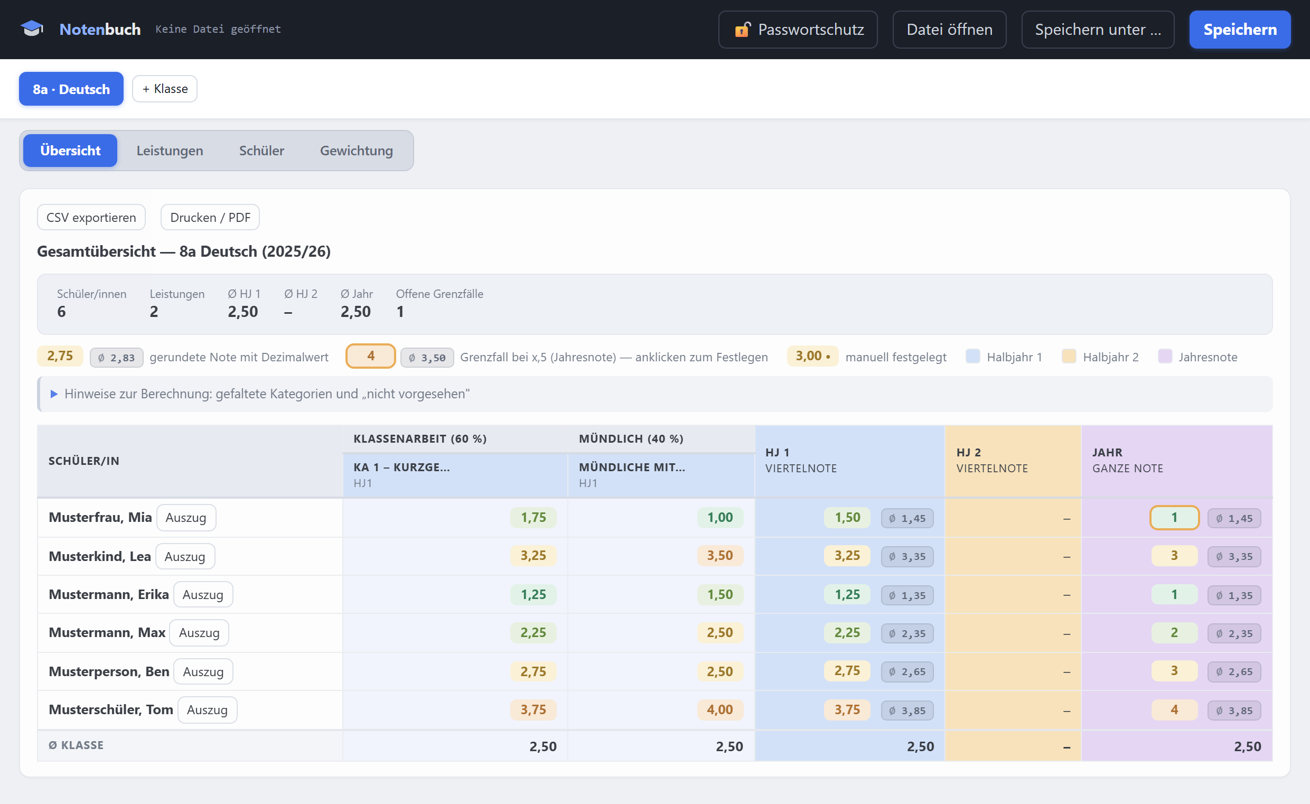Open Auszug for Musterfrau, Mia

click(x=186, y=517)
